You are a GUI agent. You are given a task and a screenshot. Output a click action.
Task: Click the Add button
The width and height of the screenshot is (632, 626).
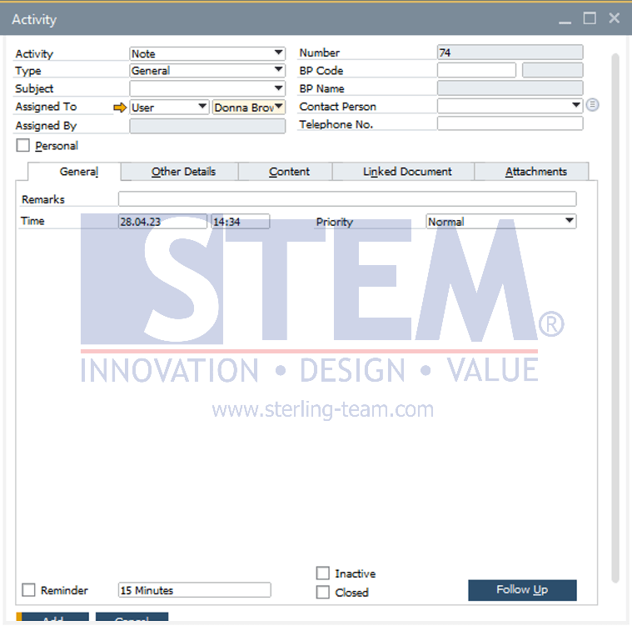pos(52,618)
